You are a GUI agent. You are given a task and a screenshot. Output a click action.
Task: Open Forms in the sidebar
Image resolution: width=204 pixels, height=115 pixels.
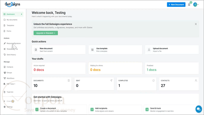(x=9, y=31)
